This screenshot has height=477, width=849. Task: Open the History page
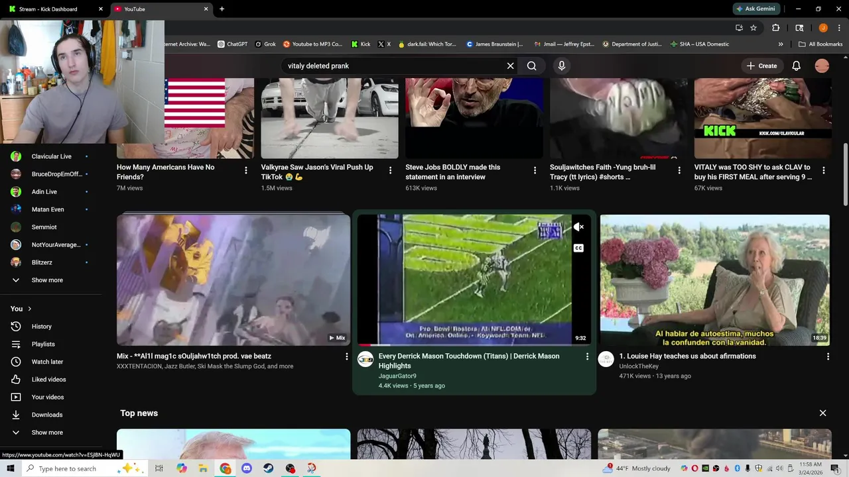click(41, 327)
